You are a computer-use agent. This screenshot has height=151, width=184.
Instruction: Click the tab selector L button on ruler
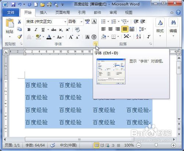coord(6,52)
